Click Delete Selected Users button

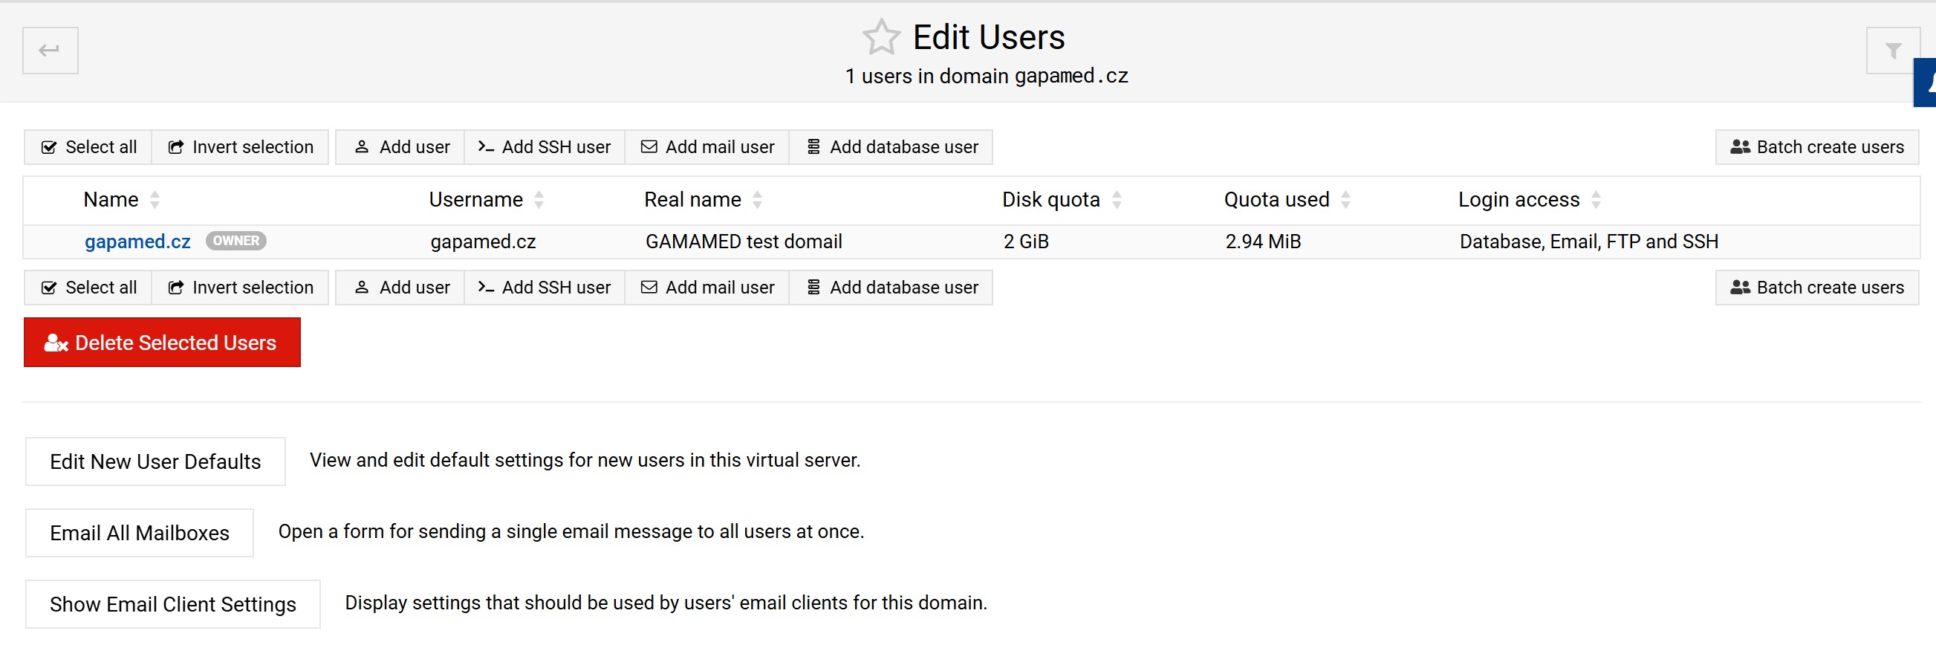pyautogui.click(x=162, y=343)
